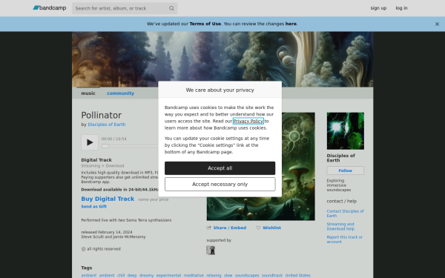Dismiss the Terms of Use banner
Image resolution: width=445 pixels, height=278 pixels.
click(437, 24)
